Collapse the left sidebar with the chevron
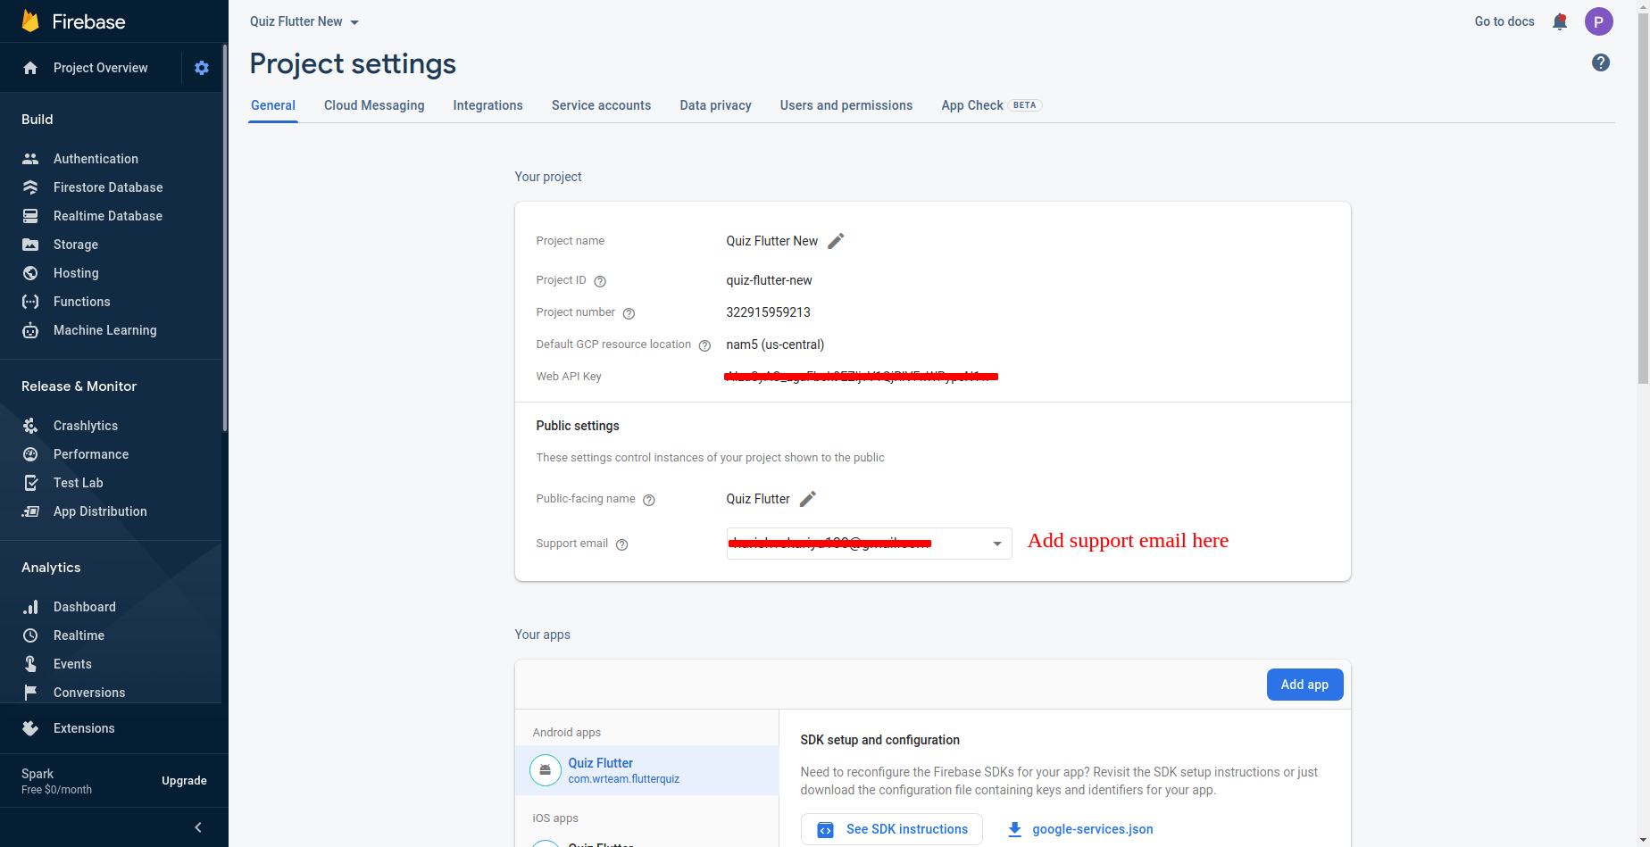The image size is (1650, 847). pos(197,827)
